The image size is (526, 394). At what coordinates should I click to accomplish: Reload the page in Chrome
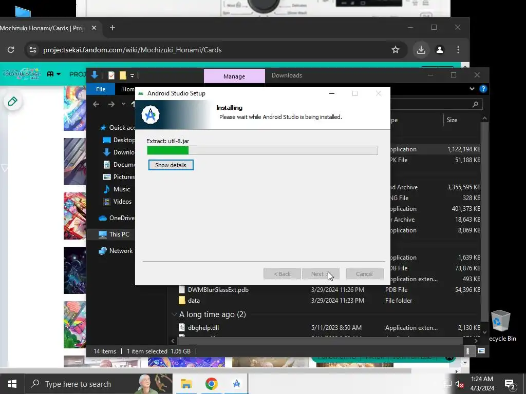pos(11,50)
